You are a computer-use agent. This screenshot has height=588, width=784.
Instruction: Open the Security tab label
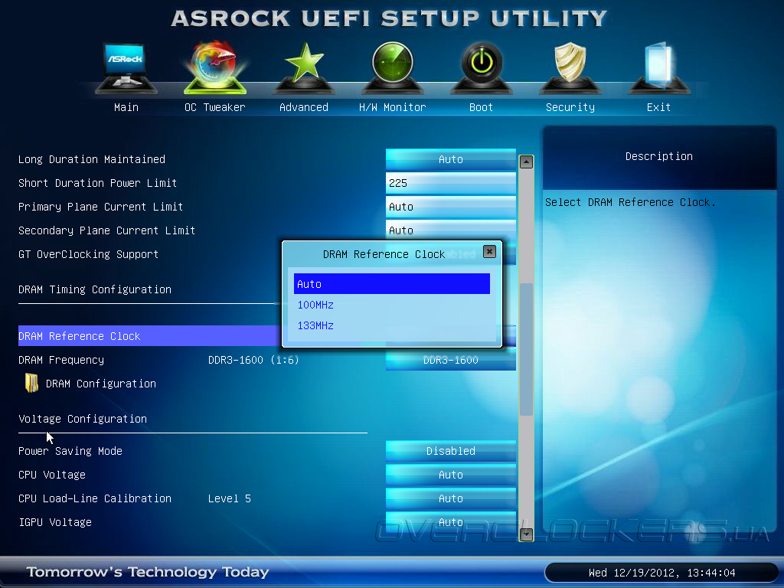[x=570, y=107]
